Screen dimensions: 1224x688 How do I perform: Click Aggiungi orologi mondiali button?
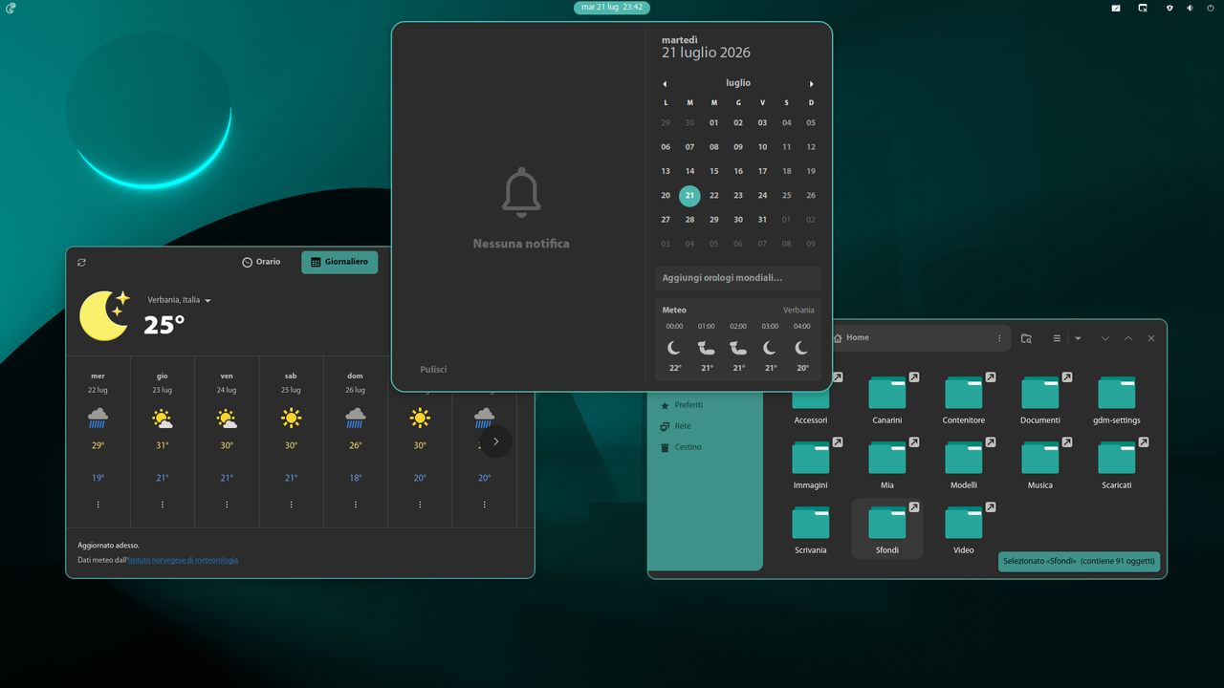pos(738,278)
